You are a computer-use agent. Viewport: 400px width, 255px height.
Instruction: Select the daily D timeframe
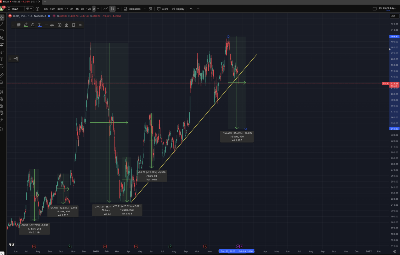[x=94, y=9]
